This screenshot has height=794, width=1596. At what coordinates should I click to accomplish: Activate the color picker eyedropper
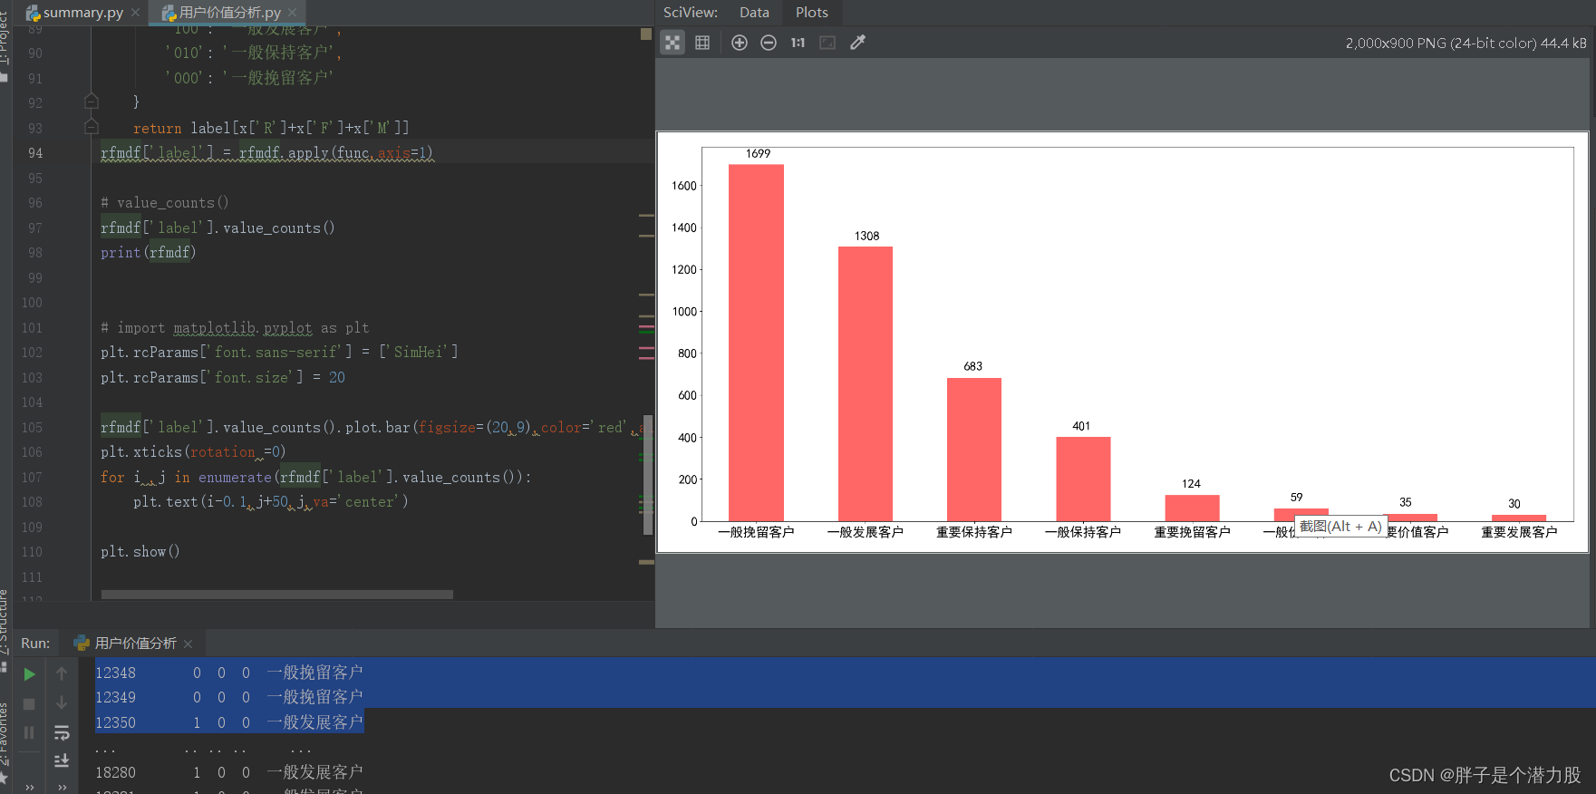[x=857, y=43]
